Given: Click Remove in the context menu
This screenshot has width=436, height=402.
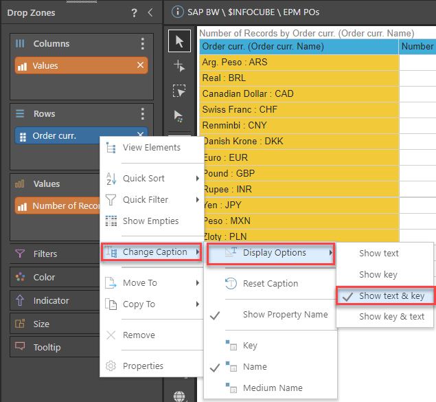Looking at the screenshot, I should point(138,335).
